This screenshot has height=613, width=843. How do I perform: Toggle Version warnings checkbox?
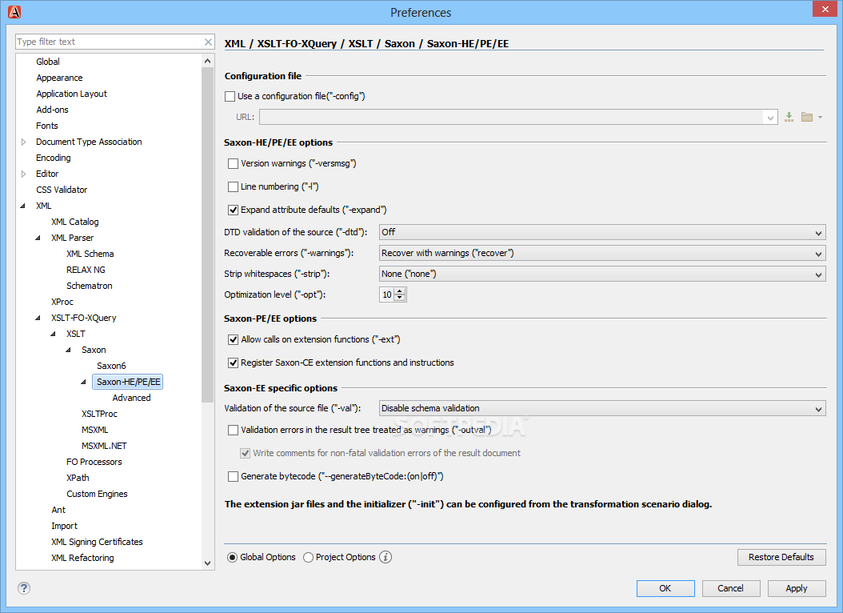[233, 163]
